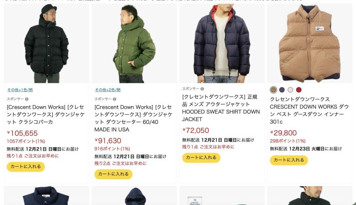The height and width of the screenshot is (205, 356).
Task: Select the navy color swatch on down vest
Action: point(282,90)
